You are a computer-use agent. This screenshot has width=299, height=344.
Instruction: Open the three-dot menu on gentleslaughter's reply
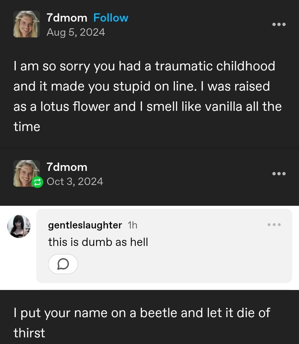click(x=274, y=225)
